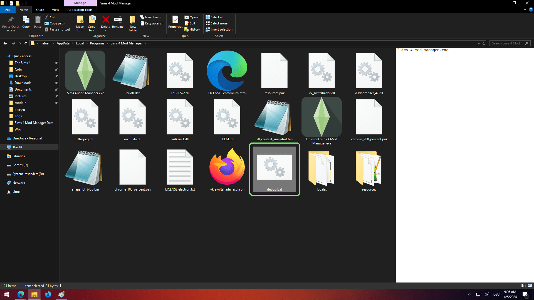Click Select all
The width and height of the screenshot is (534, 300).
(214, 17)
